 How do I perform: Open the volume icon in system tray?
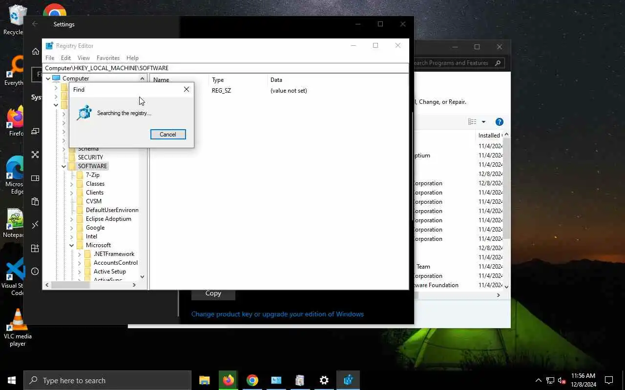point(562,380)
